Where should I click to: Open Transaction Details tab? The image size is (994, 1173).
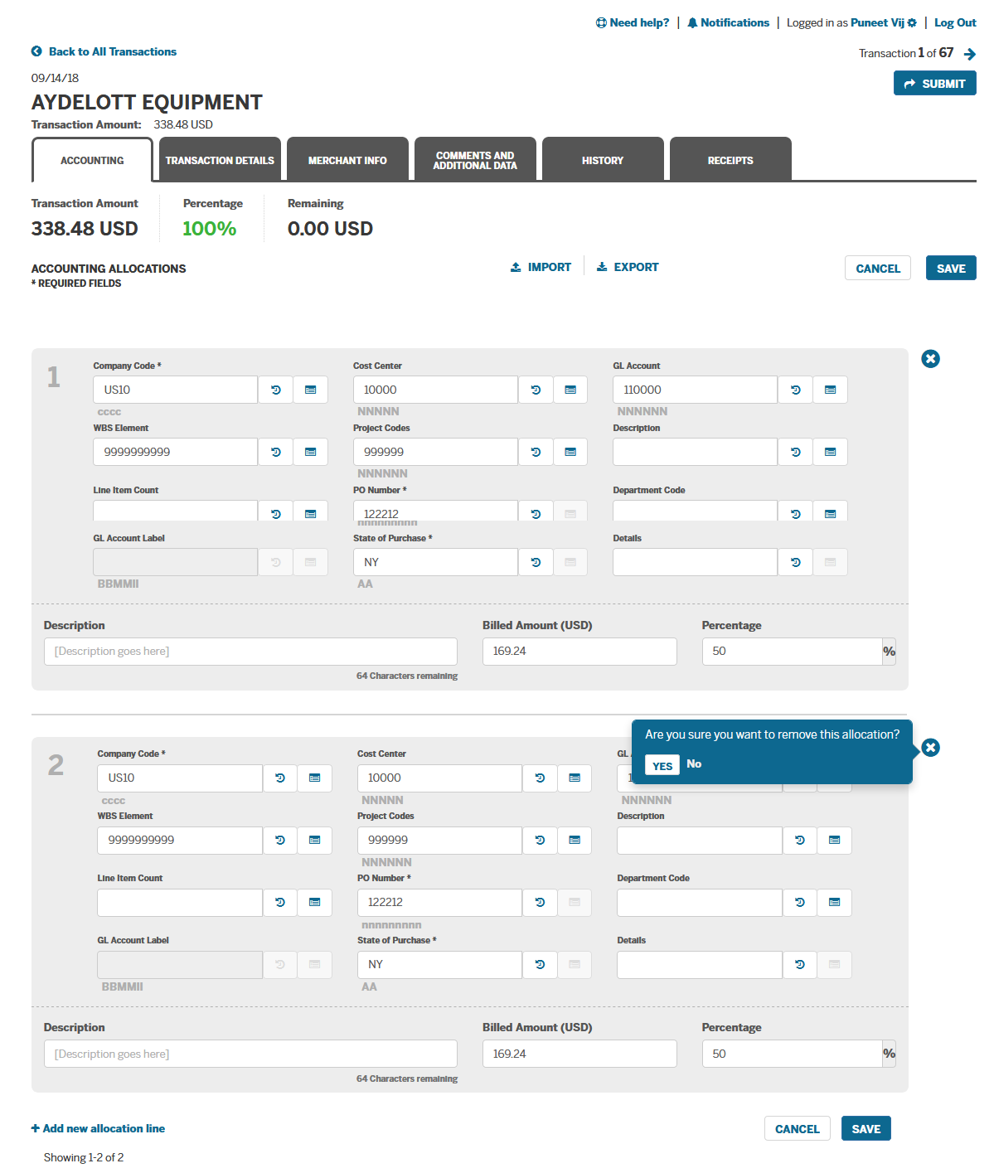click(220, 160)
